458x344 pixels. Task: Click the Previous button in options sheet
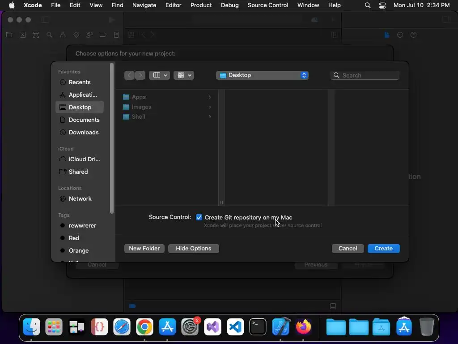316,265
